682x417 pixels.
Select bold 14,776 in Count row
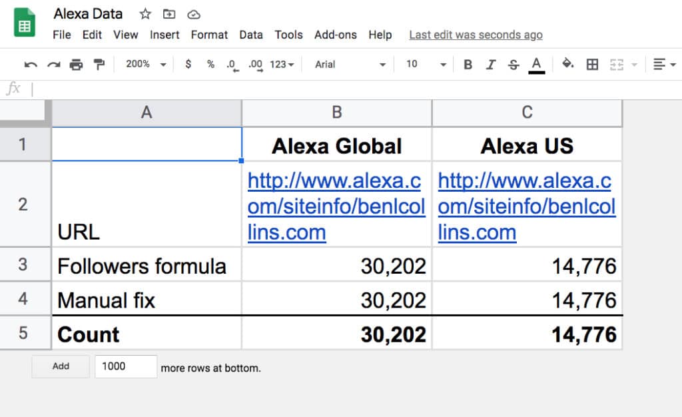[x=527, y=332]
